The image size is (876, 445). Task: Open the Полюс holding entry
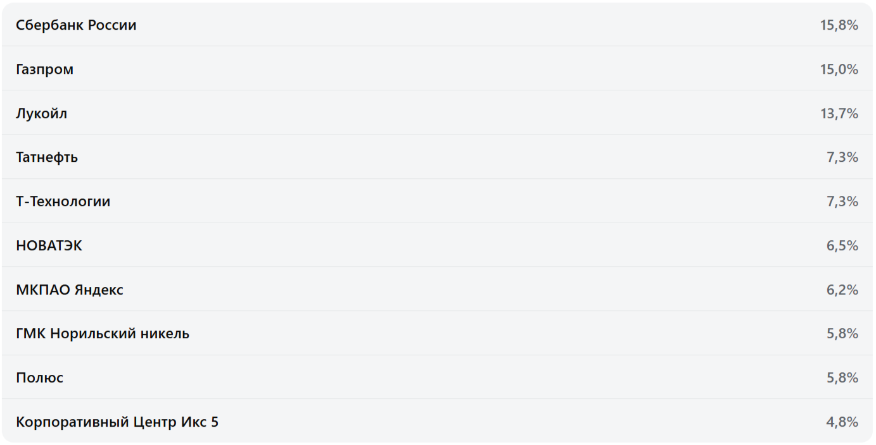pyautogui.click(x=40, y=378)
